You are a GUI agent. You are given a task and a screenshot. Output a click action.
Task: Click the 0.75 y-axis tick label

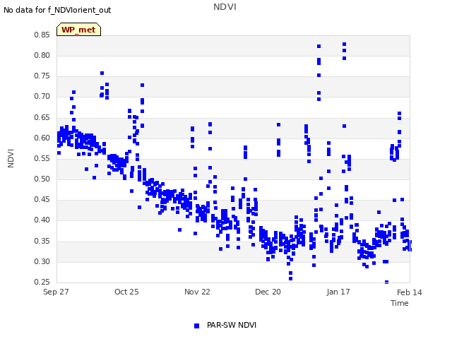click(x=42, y=76)
